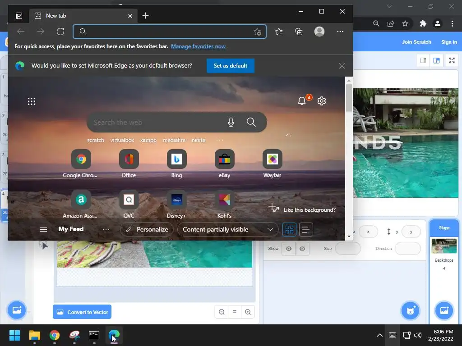Click the sprite Size field

(348, 249)
